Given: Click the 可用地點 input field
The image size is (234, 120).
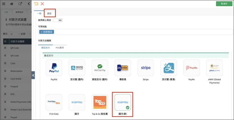Looking at the screenshot, I should point(135,32).
